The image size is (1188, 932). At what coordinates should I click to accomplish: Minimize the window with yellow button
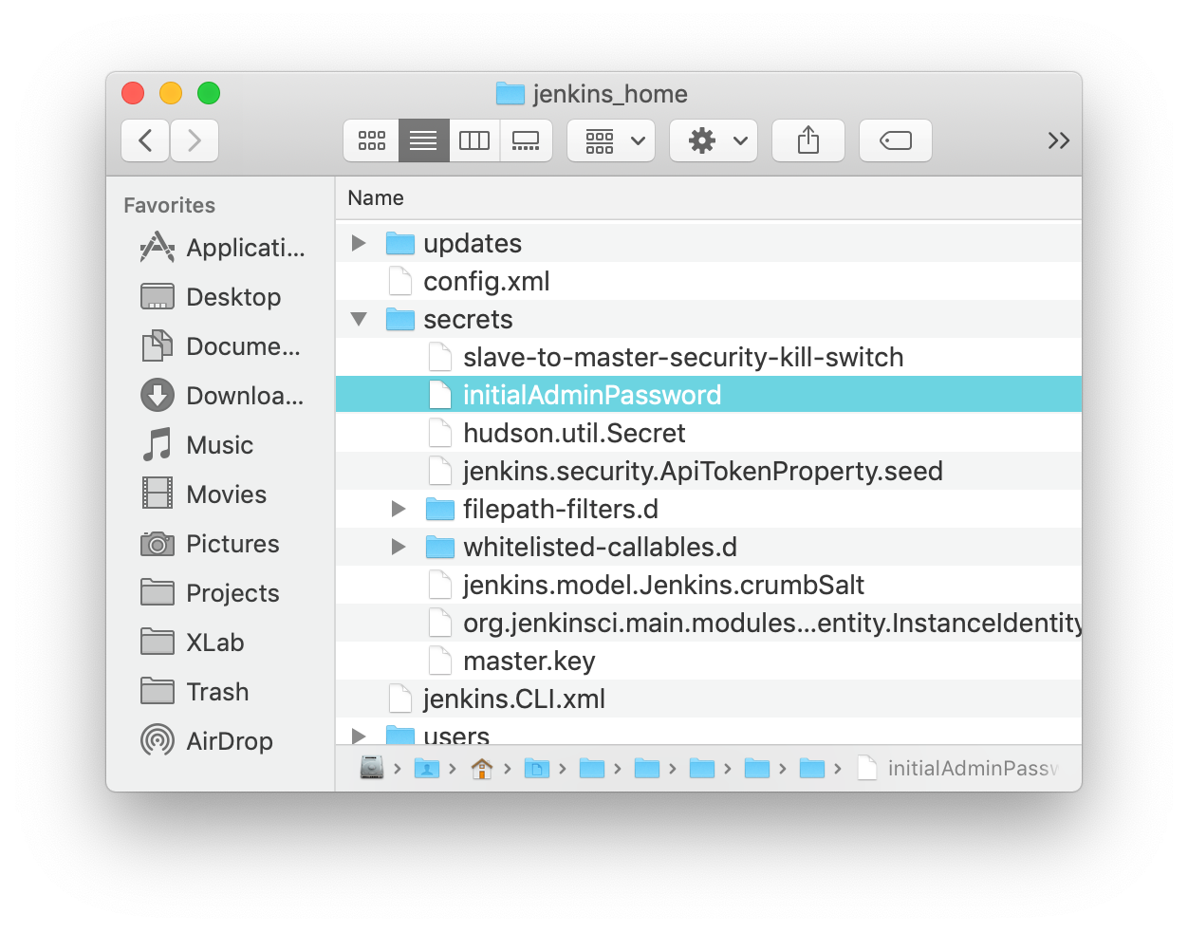pos(171,93)
